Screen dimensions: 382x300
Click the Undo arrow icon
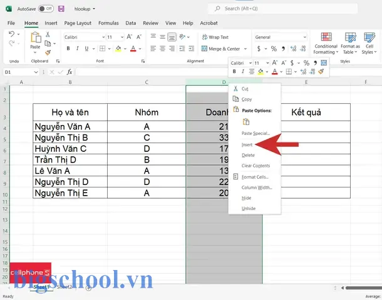pyautogui.click(x=11, y=34)
